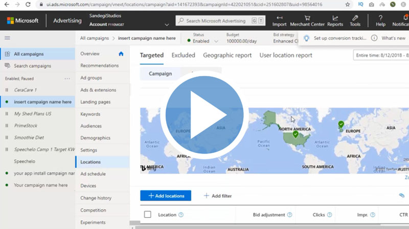
Task: Open Demographics in the side menu
Action: [x=95, y=138]
